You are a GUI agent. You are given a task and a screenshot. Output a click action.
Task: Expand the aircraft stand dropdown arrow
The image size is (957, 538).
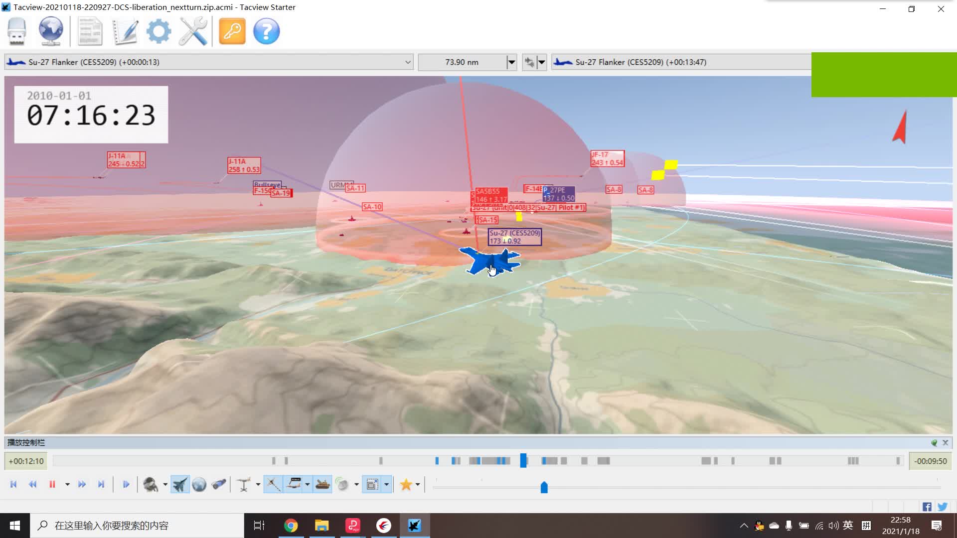coord(258,484)
